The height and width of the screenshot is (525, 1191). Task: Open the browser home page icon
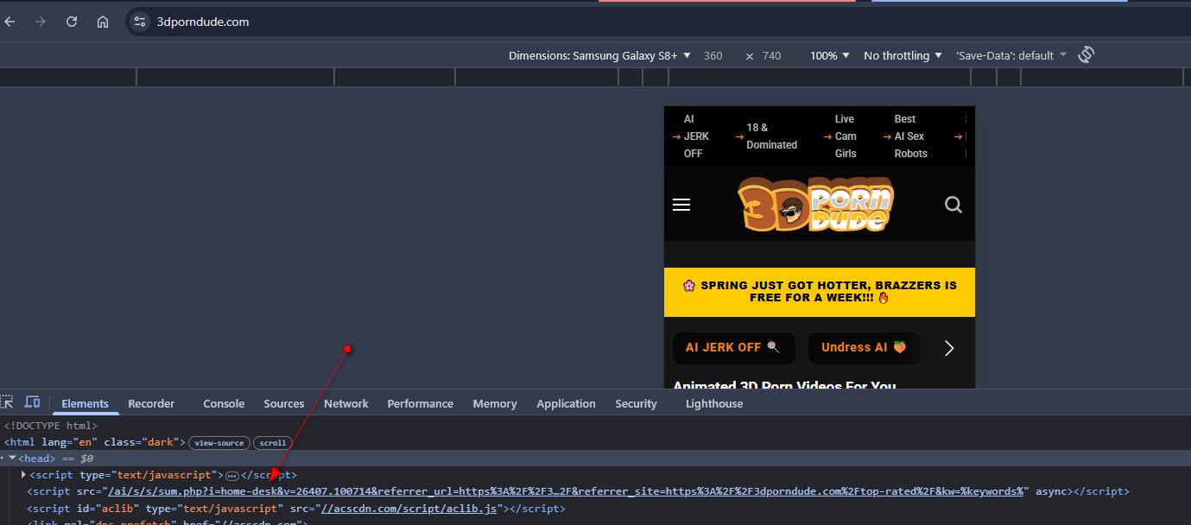coord(103,22)
